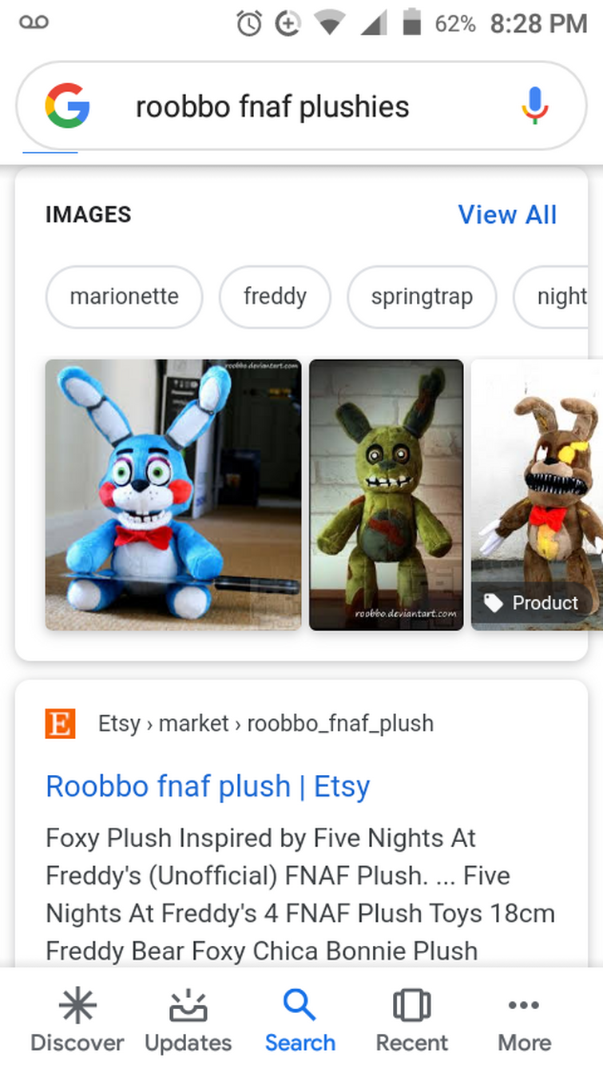The height and width of the screenshot is (1073, 603).
Task: Select the Search magnifier icon
Action: (300, 1005)
